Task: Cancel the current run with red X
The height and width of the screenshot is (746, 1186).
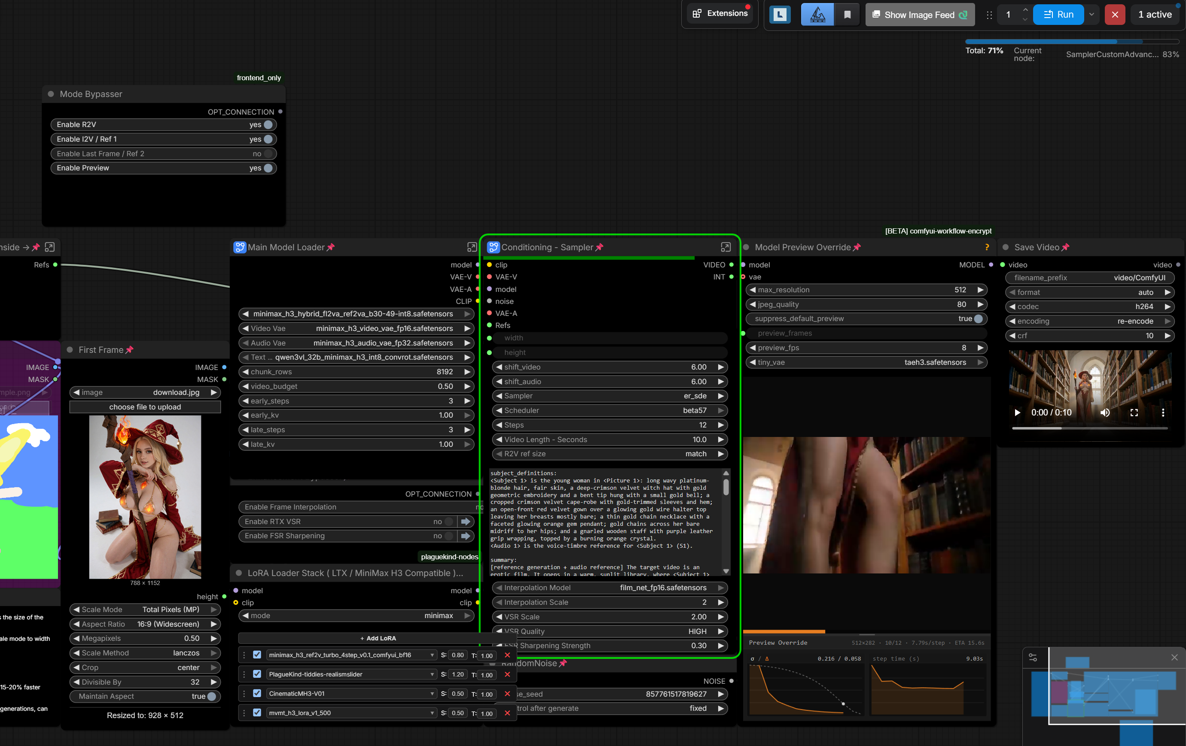Action: tap(1115, 15)
